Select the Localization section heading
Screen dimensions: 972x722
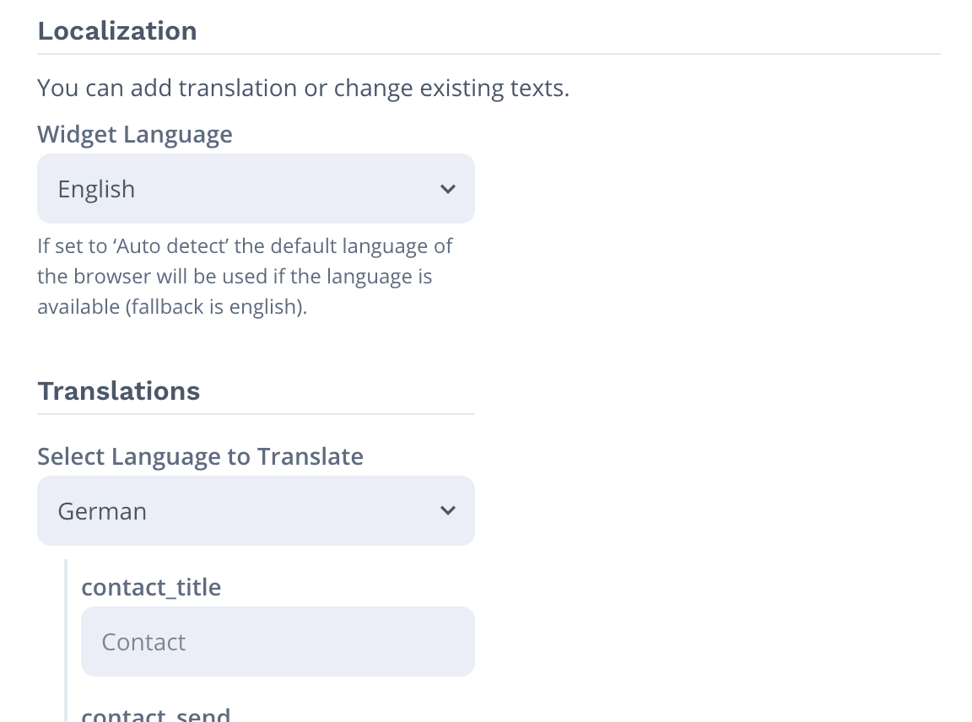tap(116, 30)
